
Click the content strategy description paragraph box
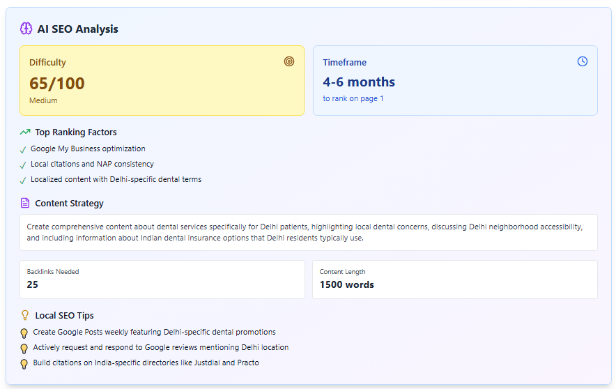(x=309, y=232)
